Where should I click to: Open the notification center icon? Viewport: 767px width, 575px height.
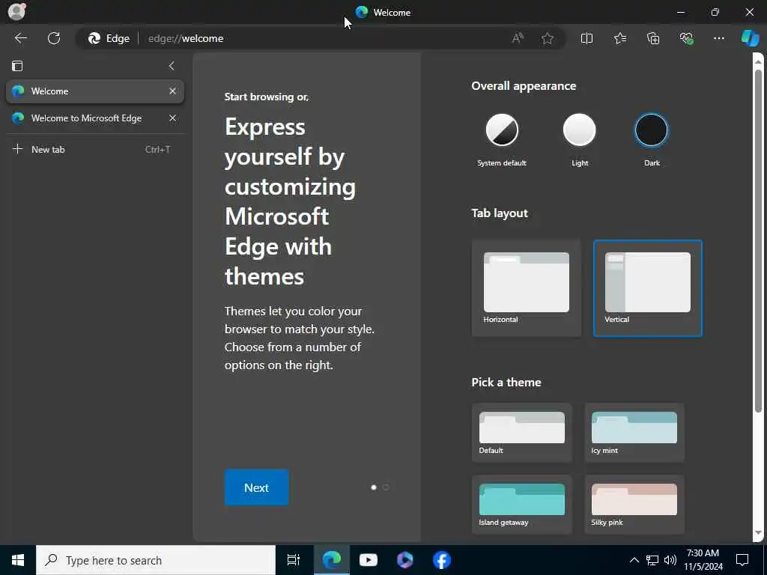(x=742, y=560)
